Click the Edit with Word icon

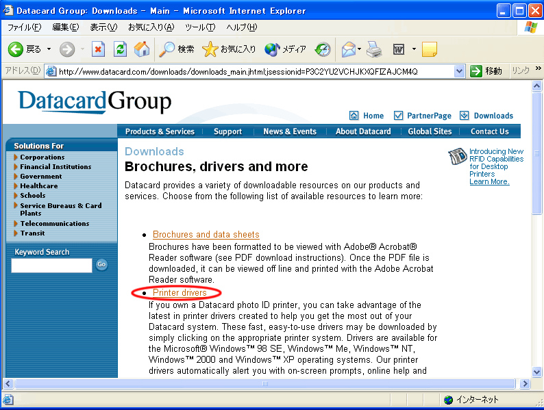pyautogui.click(x=399, y=49)
